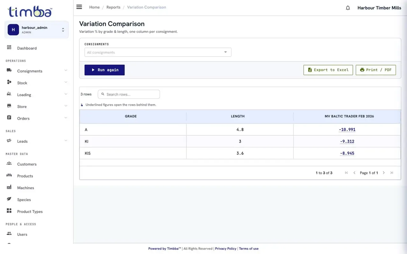Go to the next results page
The image size is (407, 254).
pos(383,173)
